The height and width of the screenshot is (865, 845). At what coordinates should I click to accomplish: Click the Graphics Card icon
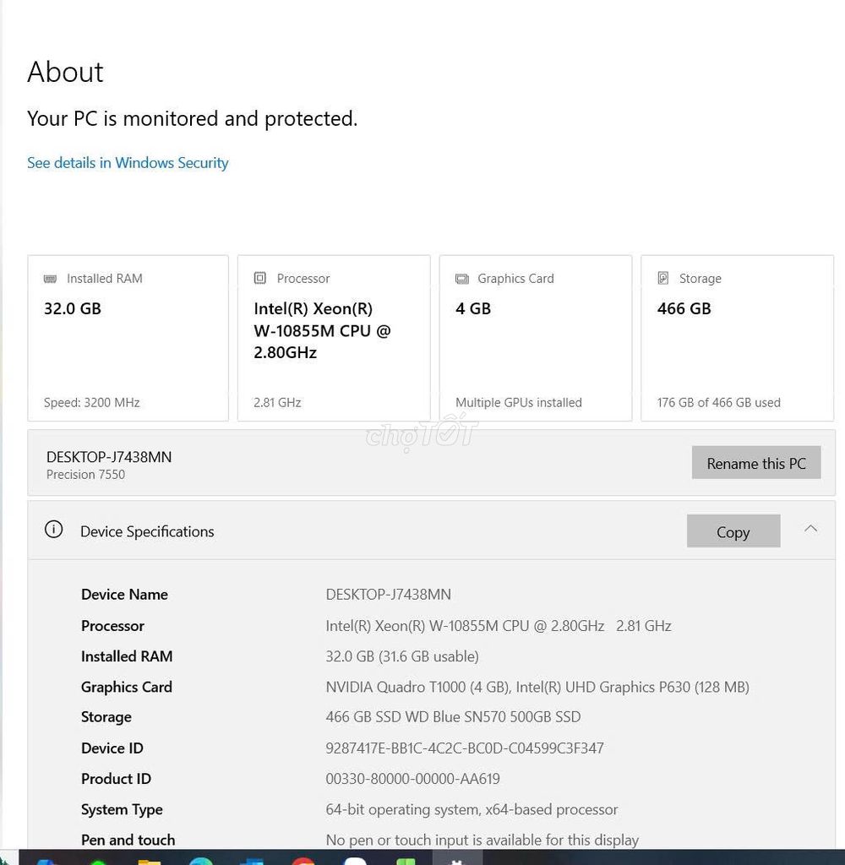pyautogui.click(x=462, y=279)
